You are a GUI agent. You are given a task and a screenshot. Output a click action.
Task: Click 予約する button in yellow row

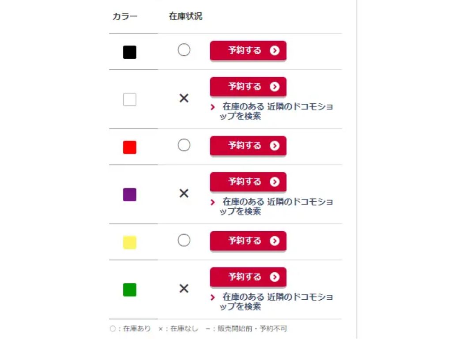point(248,241)
